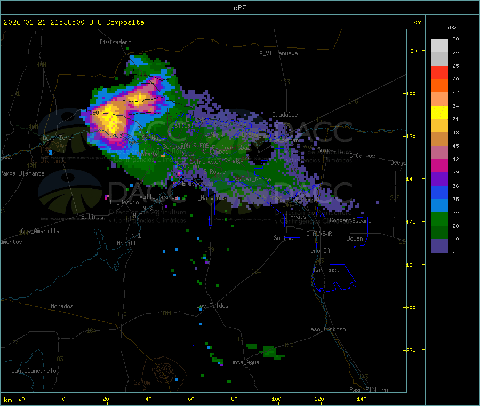Viewport: 480px width, 406px height.
Task: Select the Carmensa location label
Action: tap(326, 270)
